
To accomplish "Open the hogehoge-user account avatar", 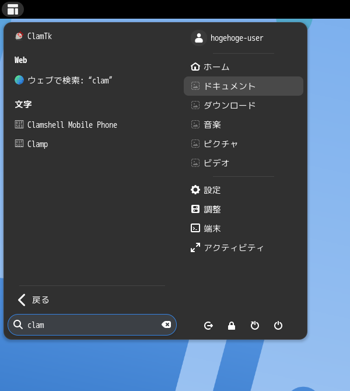I will (x=199, y=38).
